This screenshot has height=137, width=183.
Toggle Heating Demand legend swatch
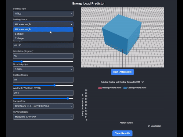[x=100, y=88]
